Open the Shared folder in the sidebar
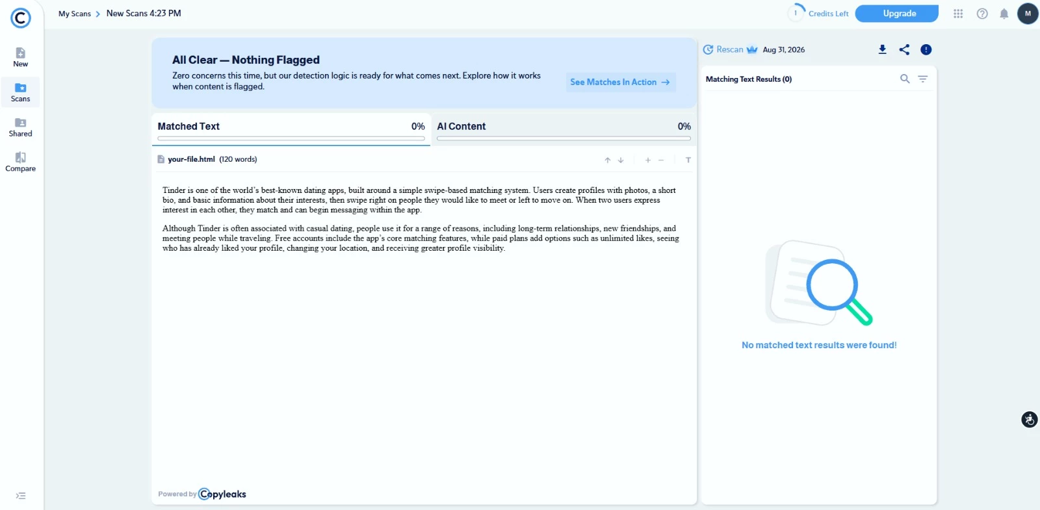This screenshot has width=1040, height=510. pos(21,127)
